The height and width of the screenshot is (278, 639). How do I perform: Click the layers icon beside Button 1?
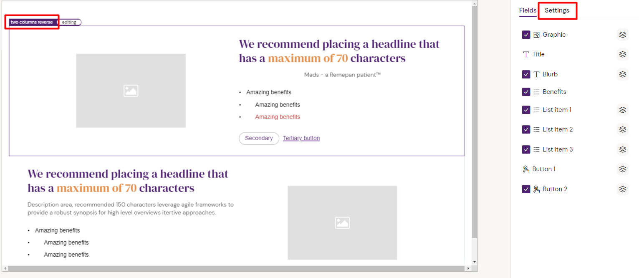[622, 169]
